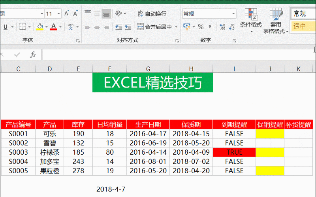Toggle 自动换行 wrap text
The image size is (316, 197).
tap(152, 13)
